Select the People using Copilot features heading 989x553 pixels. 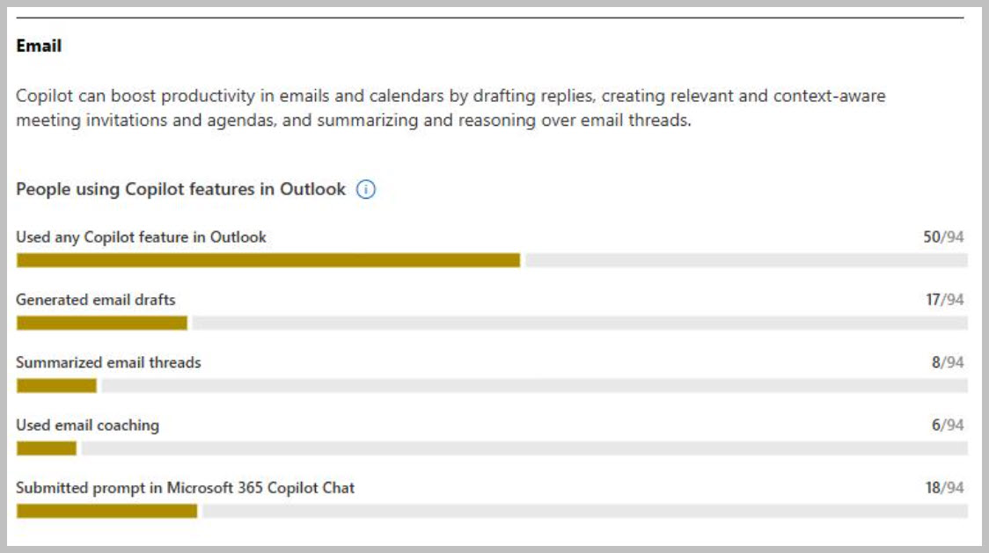click(180, 190)
